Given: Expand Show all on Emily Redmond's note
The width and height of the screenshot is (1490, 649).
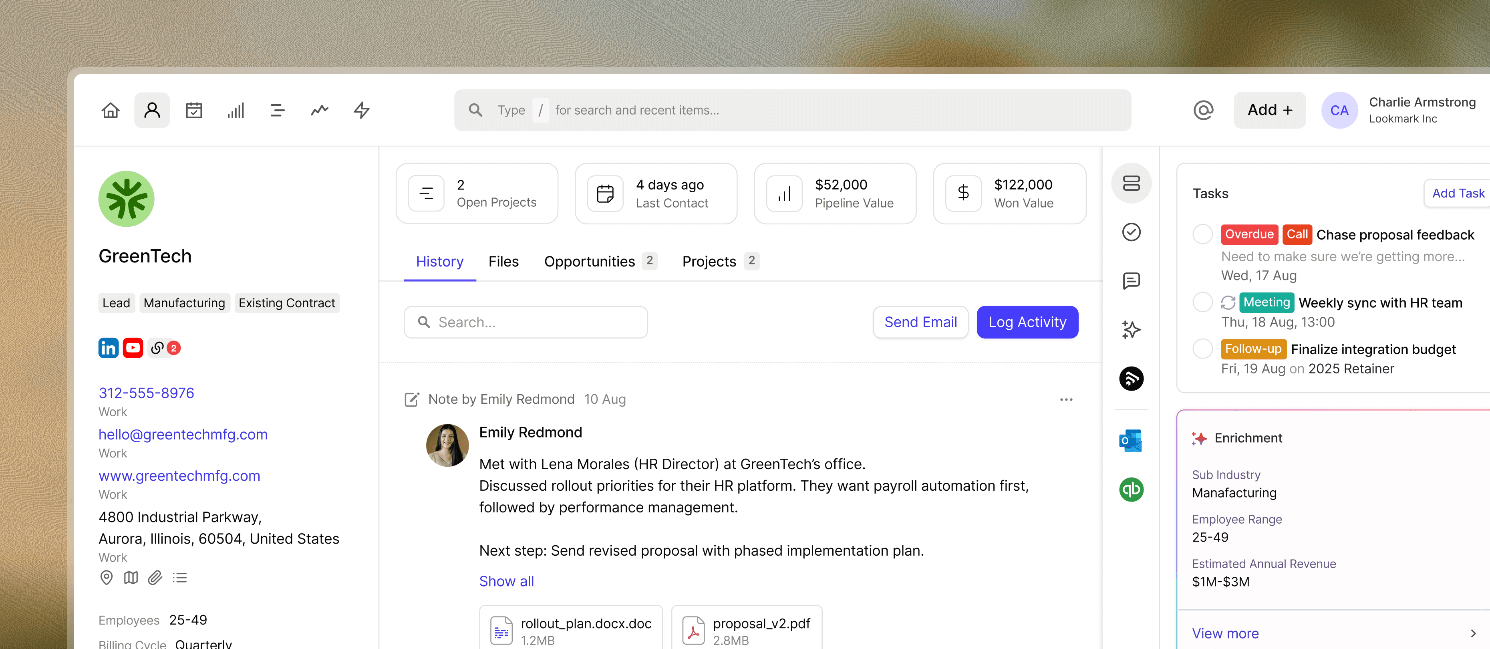Looking at the screenshot, I should tap(506, 581).
